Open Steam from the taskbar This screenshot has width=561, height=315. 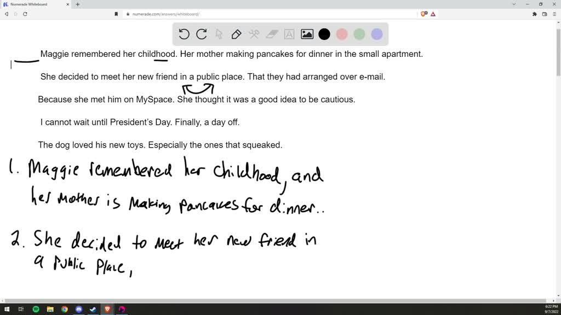coord(93,309)
